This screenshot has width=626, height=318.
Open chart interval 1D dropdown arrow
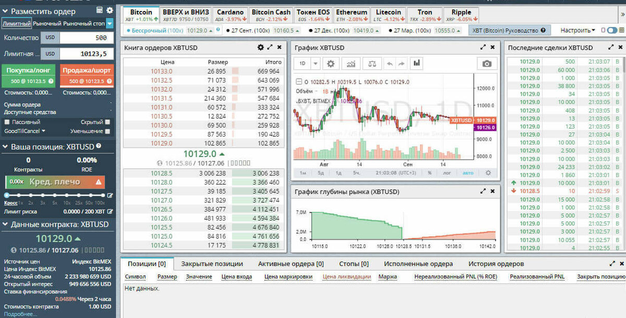[315, 64]
